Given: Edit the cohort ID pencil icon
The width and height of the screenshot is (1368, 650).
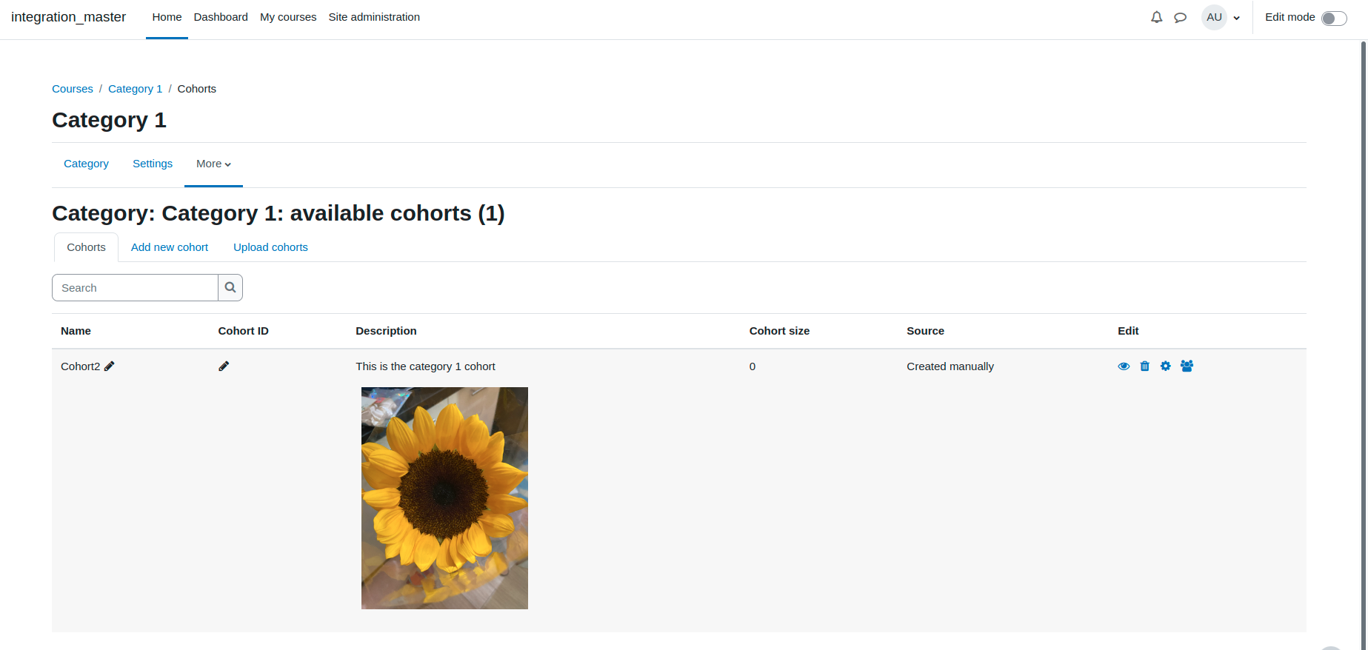Looking at the screenshot, I should click(x=224, y=366).
